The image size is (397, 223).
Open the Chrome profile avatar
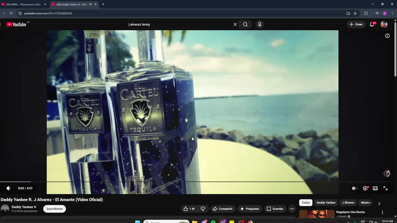point(385,13)
